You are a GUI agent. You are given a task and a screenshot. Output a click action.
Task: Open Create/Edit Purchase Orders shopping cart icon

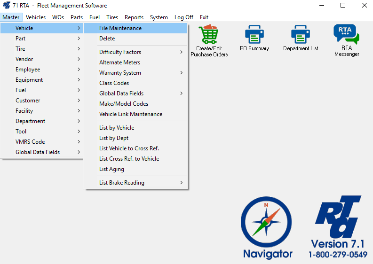click(209, 35)
